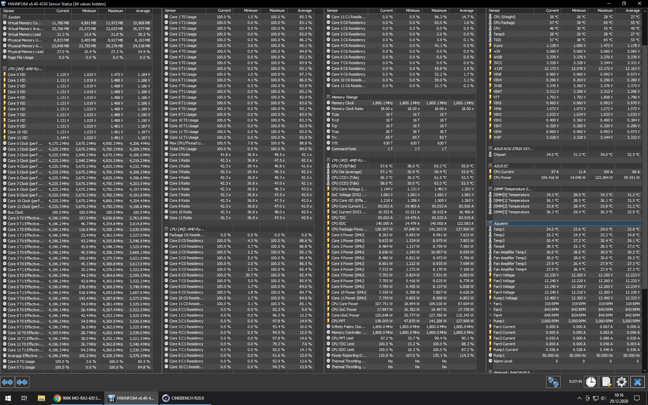Reset min/max values with clock icon

591,382
